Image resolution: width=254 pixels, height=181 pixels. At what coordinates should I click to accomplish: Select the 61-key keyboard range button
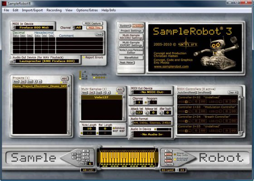click(79, 152)
